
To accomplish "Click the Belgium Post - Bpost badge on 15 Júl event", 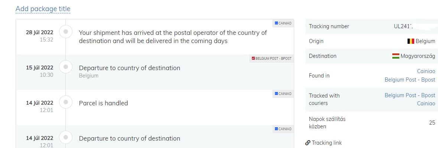I will pyautogui.click(x=272, y=59).
